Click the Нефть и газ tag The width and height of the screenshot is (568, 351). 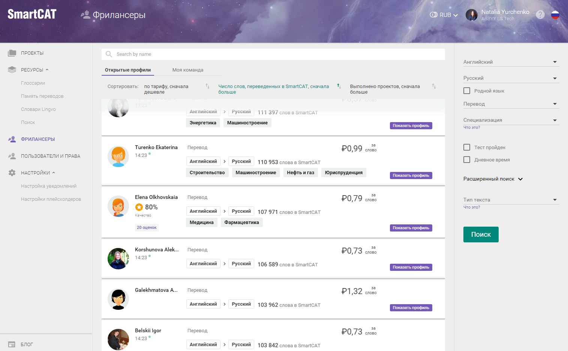(301, 173)
